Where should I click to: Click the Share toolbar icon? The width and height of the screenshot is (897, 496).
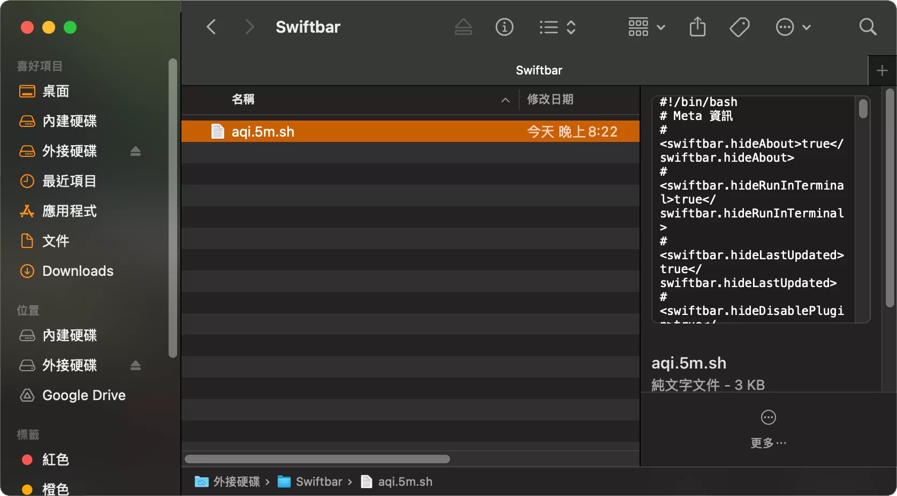[697, 26]
